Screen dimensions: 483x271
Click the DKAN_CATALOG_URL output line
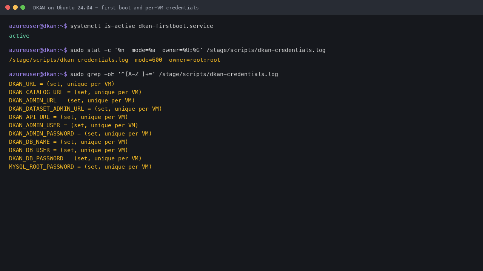(x=75, y=92)
